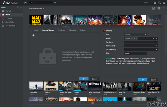Click the Video Station logo

[x=11, y=3]
